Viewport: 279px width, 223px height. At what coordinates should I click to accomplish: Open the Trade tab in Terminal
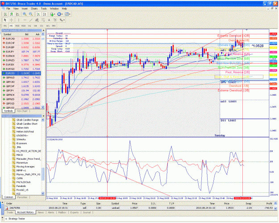pyautogui.click(x=10, y=212)
